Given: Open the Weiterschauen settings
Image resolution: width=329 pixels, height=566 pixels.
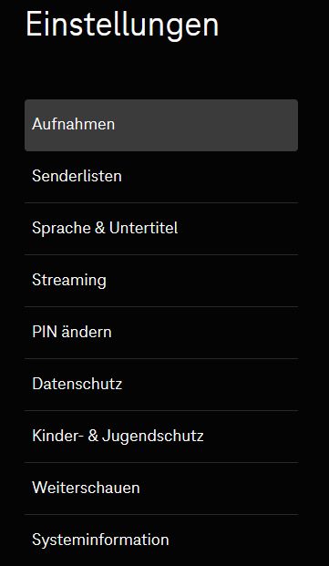Looking at the screenshot, I should (161, 489).
